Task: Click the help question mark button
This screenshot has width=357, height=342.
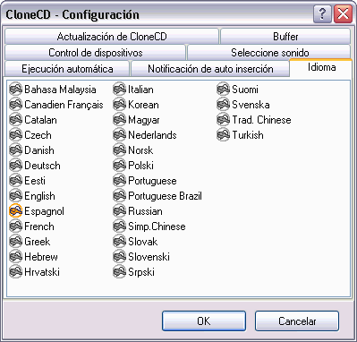Action: [322, 14]
